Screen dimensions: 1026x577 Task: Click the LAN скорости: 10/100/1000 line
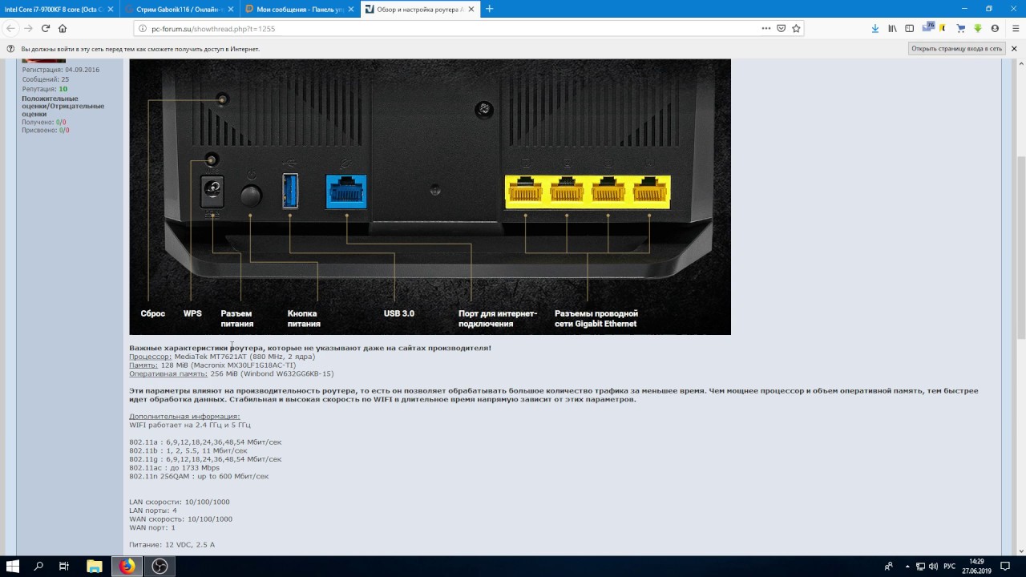[180, 502]
